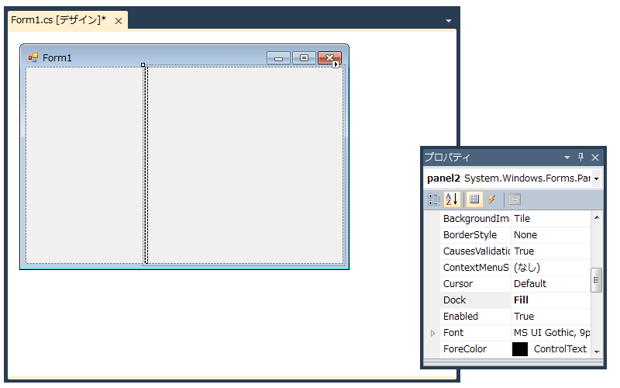620x388 pixels.
Task: Open Property Pages icon in toolbar
Action: [515, 199]
